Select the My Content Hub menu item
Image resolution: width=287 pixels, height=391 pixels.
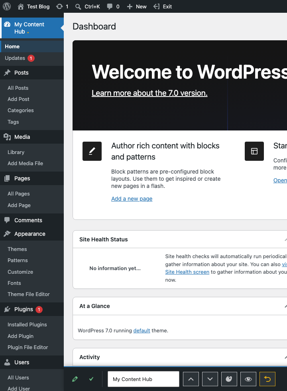(x=32, y=28)
